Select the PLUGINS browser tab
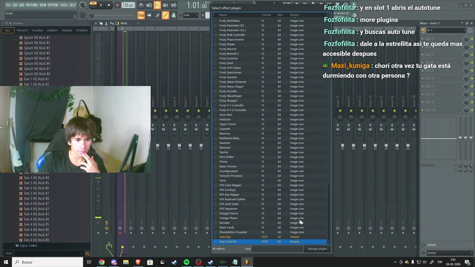Image resolution: width=475 pixels, height=267 pixels. pyautogui.click(x=37, y=30)
